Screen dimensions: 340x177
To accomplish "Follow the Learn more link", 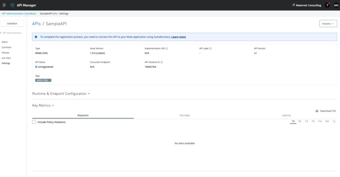I will pyautogui.click(x=178, y=37).
